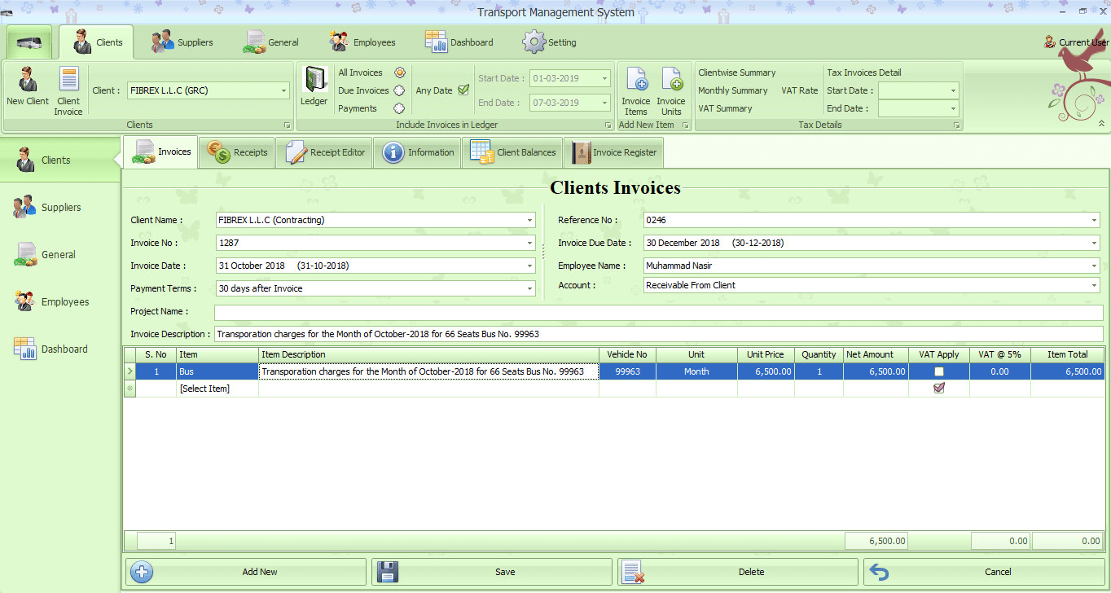This screenshot has width=1111, height=593.
Task: Select Due Invoices radio option
Action: (400, 90)
